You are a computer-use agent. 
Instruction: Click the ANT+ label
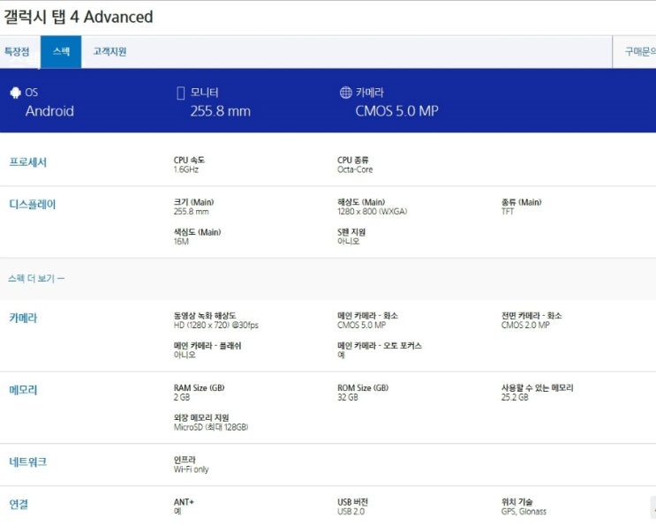184,502
